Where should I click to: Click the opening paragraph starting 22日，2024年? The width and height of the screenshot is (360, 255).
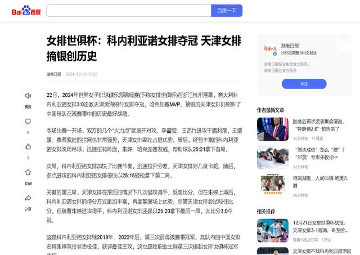point(144,104)
